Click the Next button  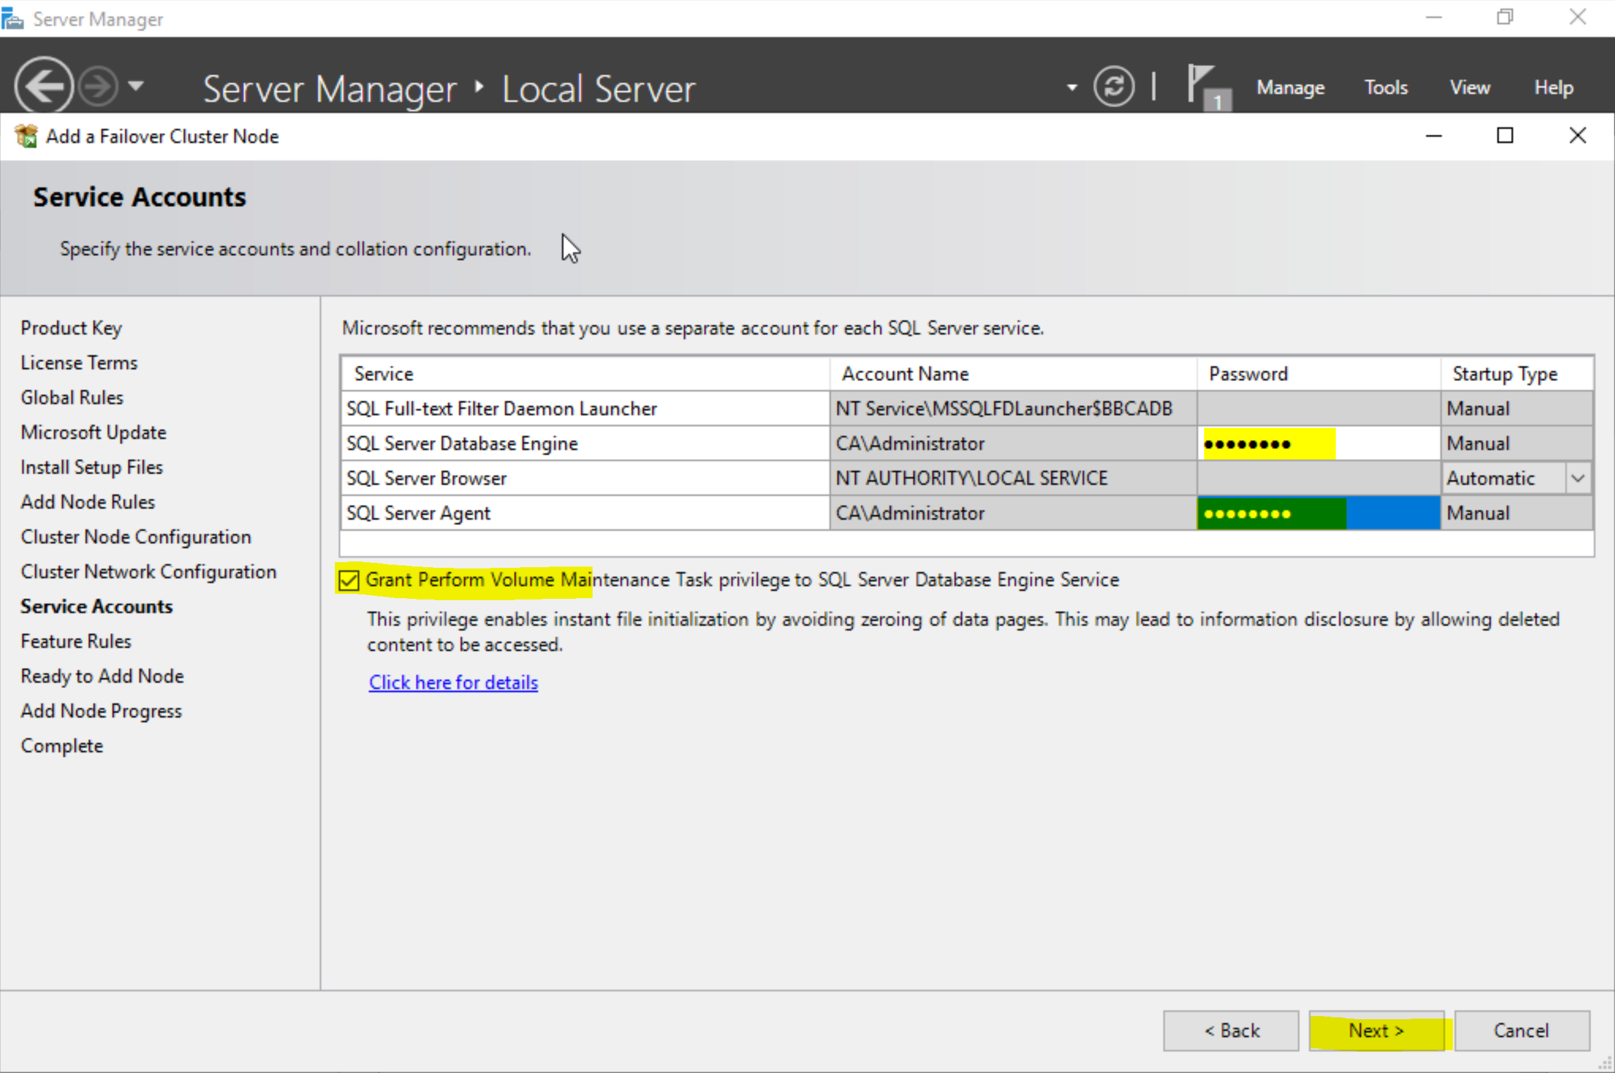point(1376,1031)
